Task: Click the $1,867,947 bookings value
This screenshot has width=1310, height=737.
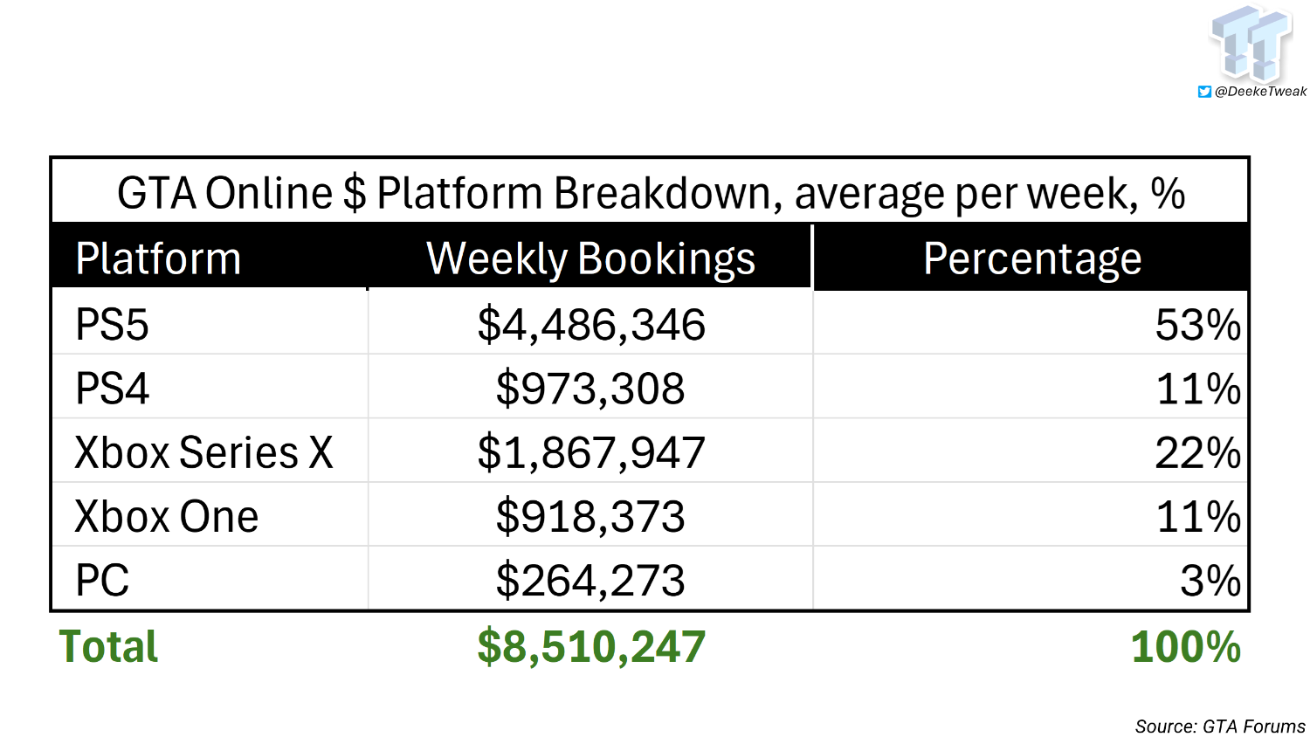Action: point(591,452)
